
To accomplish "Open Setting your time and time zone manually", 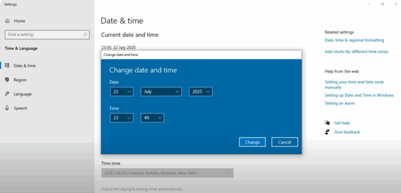I will pos(354,85).
